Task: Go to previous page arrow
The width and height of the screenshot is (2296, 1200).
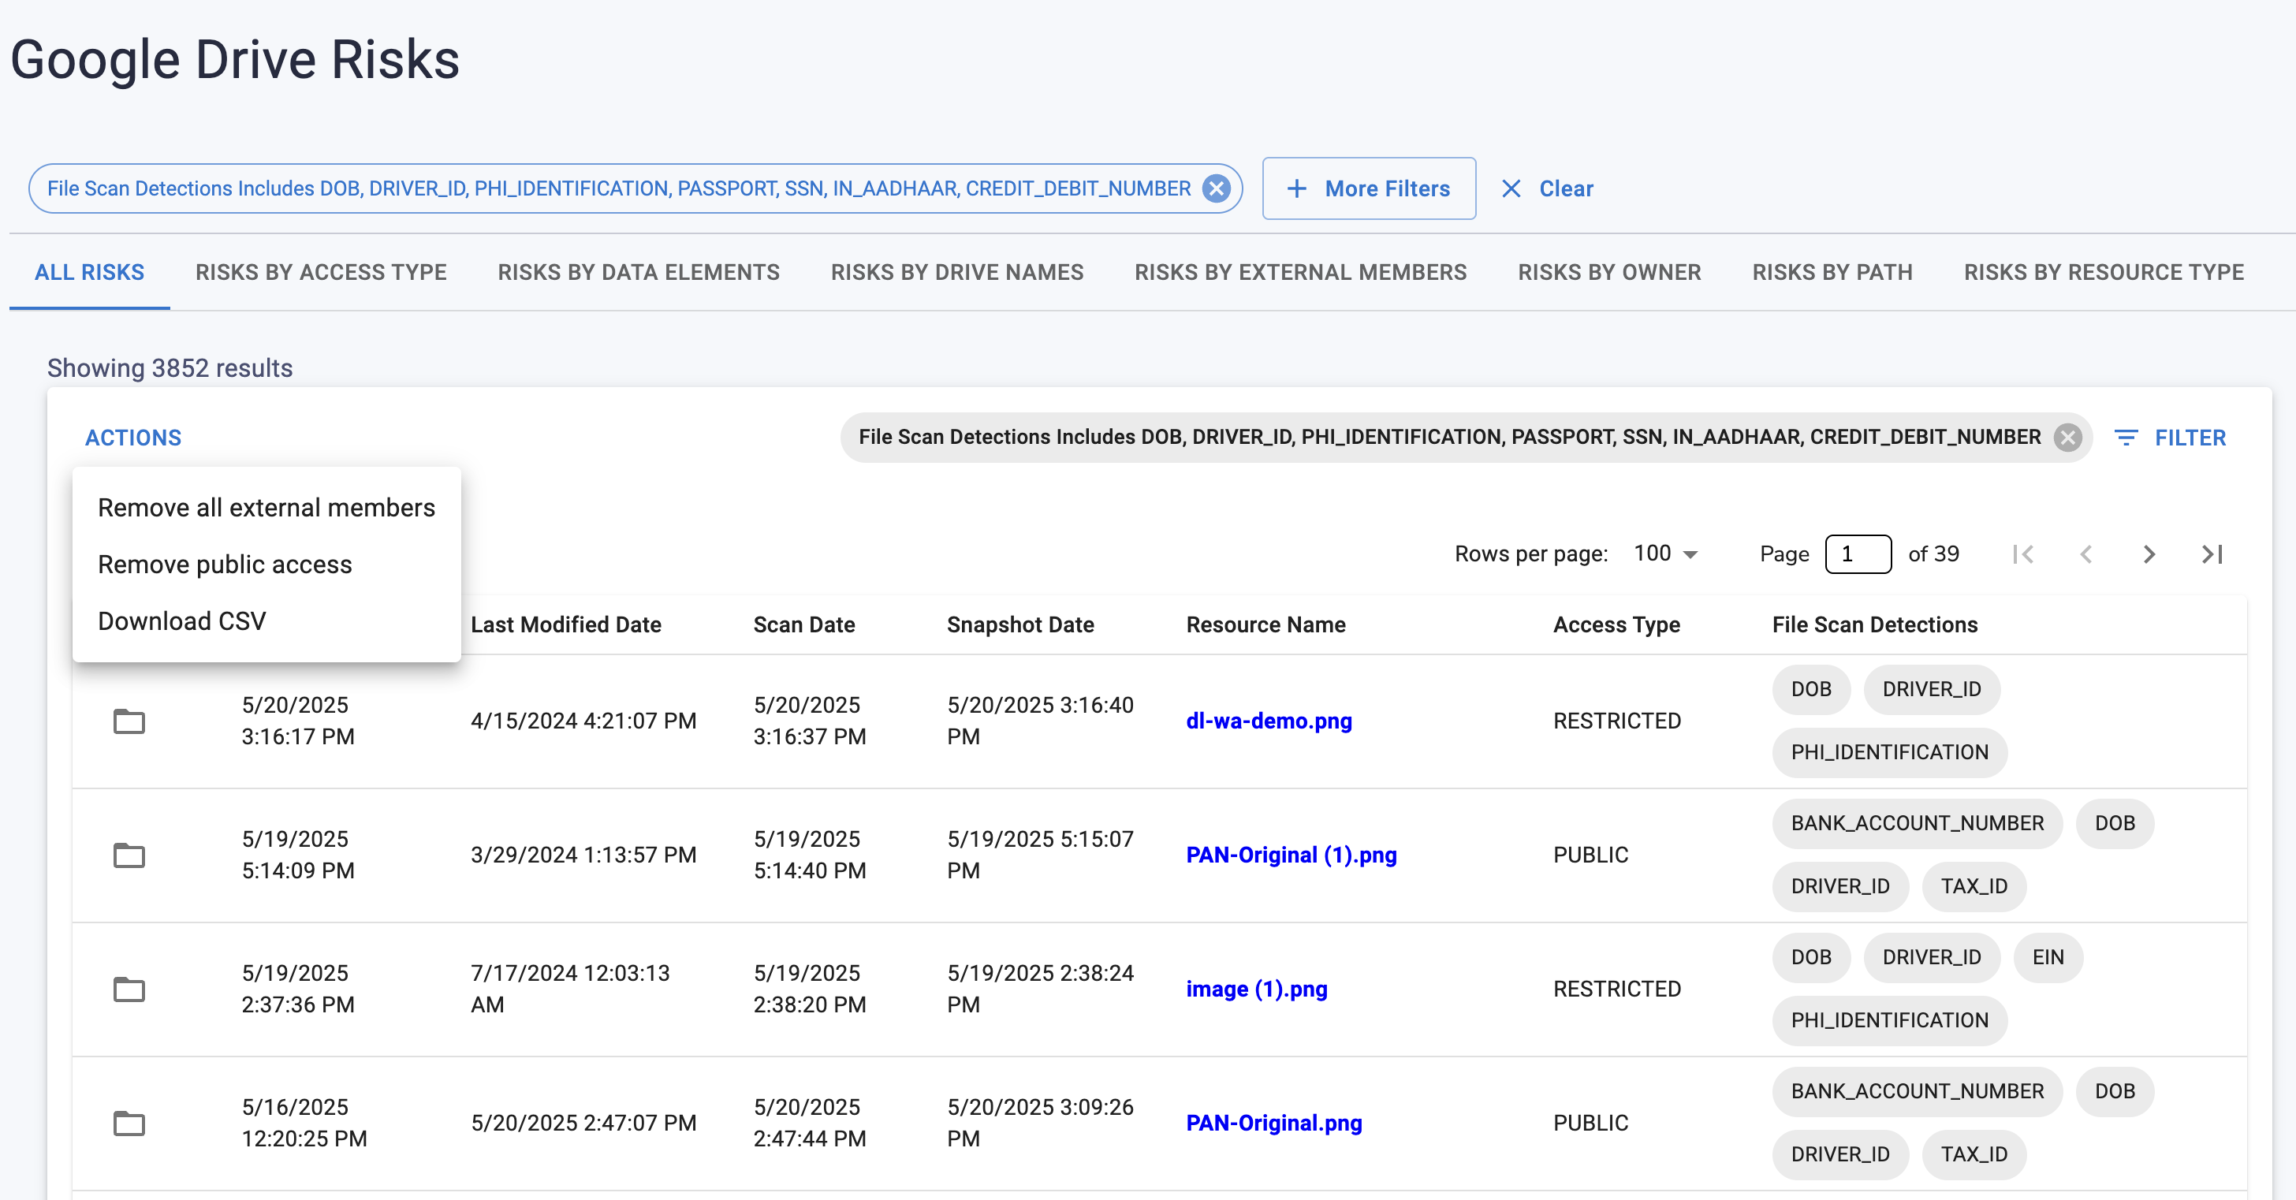Action: click(2085, 553)
